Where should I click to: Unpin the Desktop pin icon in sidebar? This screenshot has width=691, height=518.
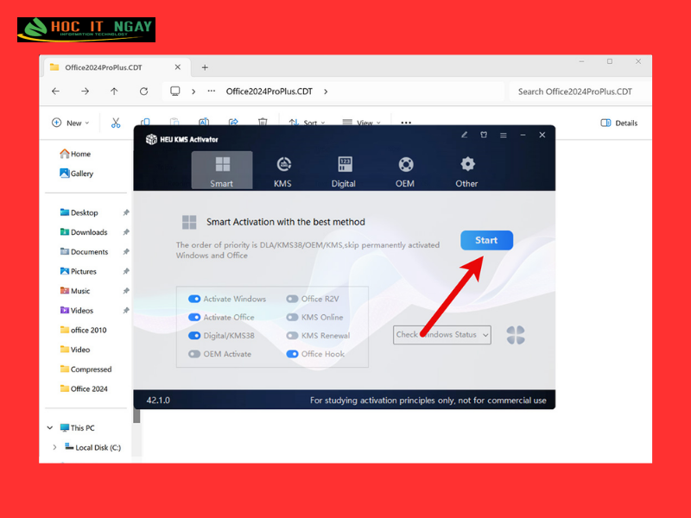(126, 212)
